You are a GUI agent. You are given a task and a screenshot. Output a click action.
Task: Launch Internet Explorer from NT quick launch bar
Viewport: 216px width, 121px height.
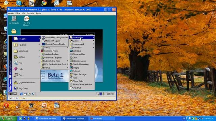pos(21,94)
